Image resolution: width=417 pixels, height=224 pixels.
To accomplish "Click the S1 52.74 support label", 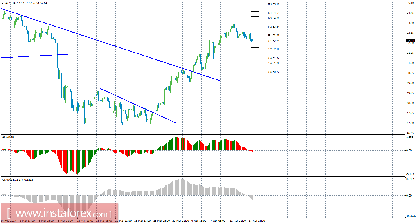I will [274, 41].
